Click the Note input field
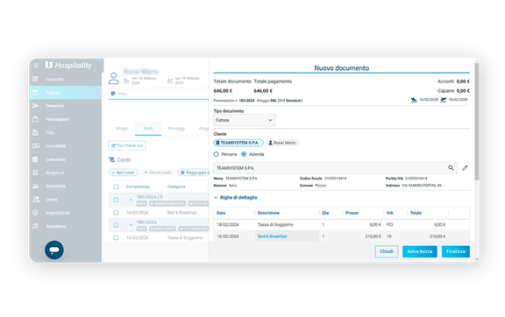Image resolution: width=505 pixels, height=317 pixels. pos(160,94)
